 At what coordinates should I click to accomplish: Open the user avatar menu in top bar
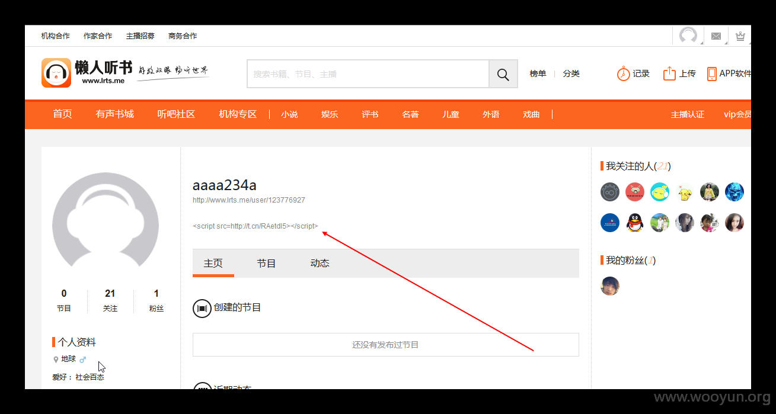click(688, 36)
